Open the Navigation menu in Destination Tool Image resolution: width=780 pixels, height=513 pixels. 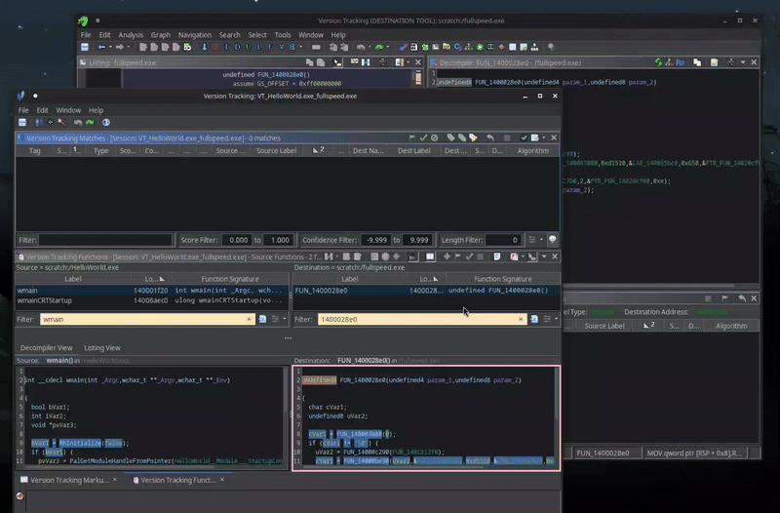(x=194, y=35)
